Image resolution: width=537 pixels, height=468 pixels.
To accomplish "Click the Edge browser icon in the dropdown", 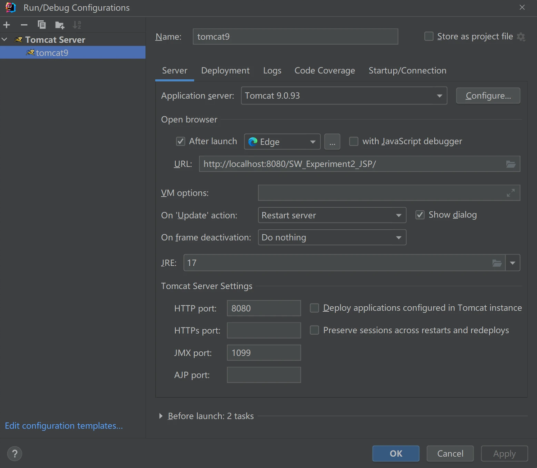I will (x=253, y=142).
